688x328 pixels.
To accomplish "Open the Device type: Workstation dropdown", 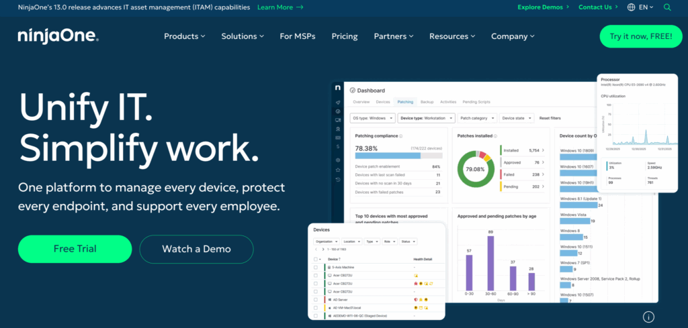I will [x=427, y=118].
